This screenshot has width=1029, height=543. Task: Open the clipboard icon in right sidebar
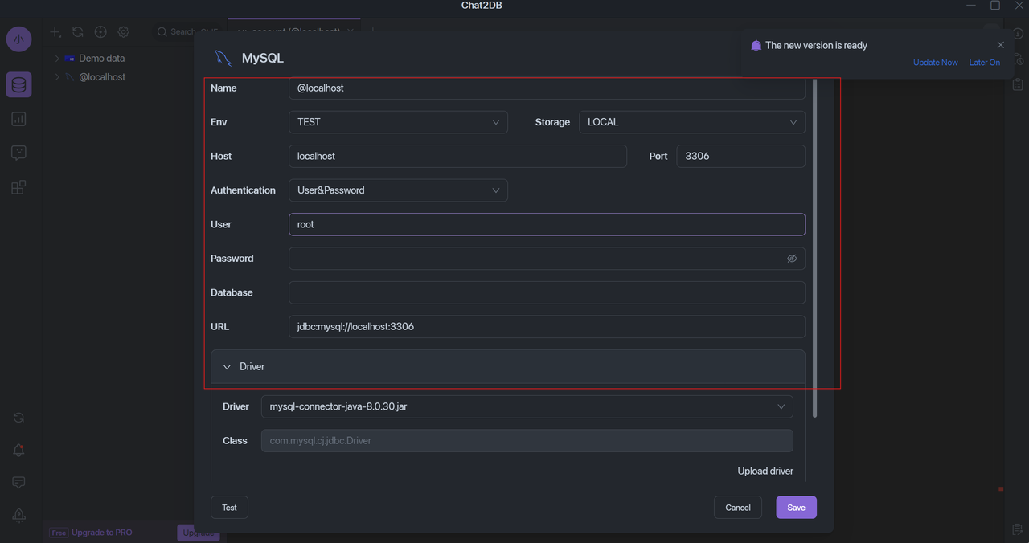(1018, 84)
